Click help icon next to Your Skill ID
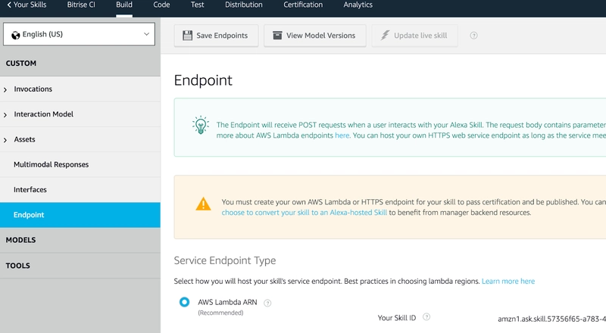 (426, 317)
